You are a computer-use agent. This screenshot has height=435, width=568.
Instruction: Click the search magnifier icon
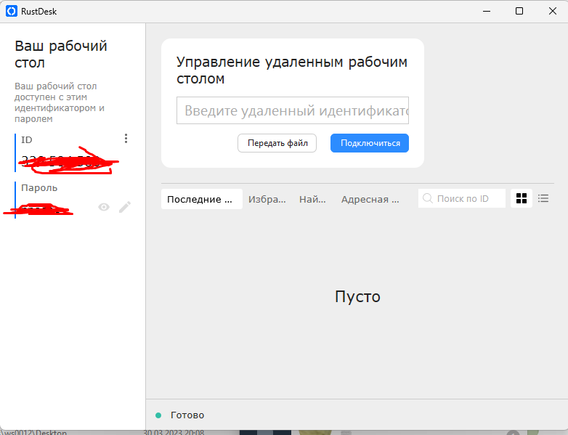point(427,198)
